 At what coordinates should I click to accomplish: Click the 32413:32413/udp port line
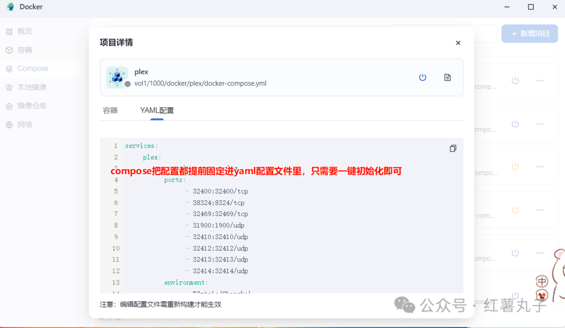tap(220, 259)
